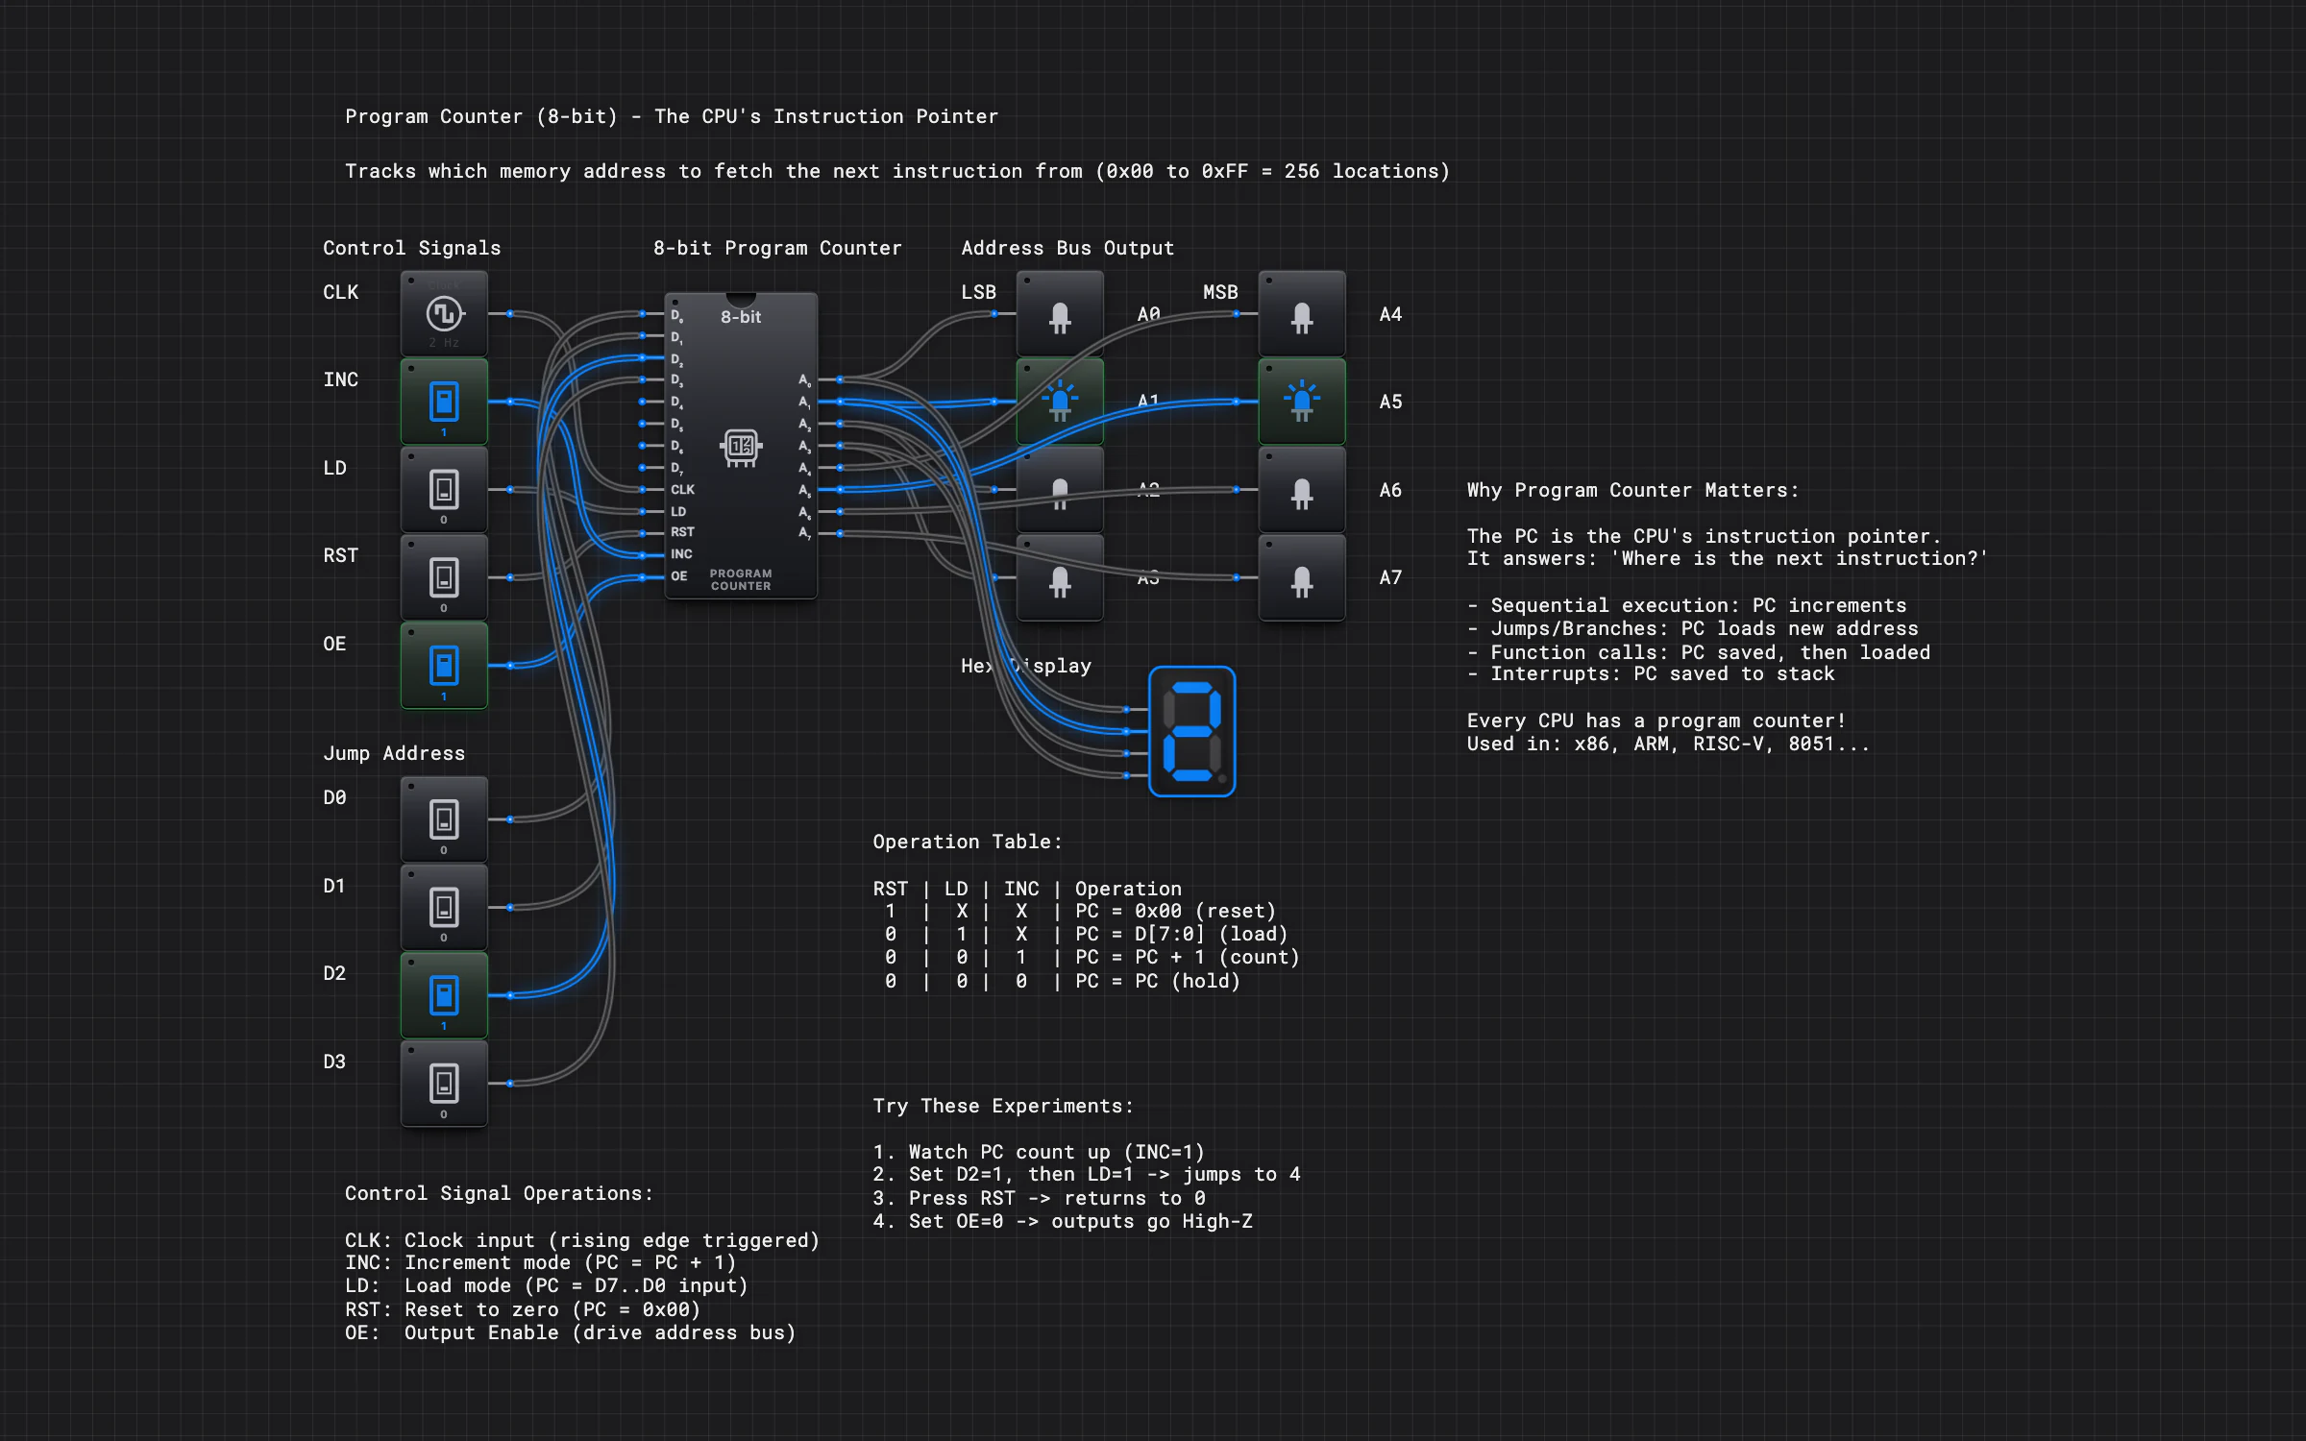Screen dimensions: 2306x1441
Task: Select the lit A5 LED
Action: coord(1302,402)
